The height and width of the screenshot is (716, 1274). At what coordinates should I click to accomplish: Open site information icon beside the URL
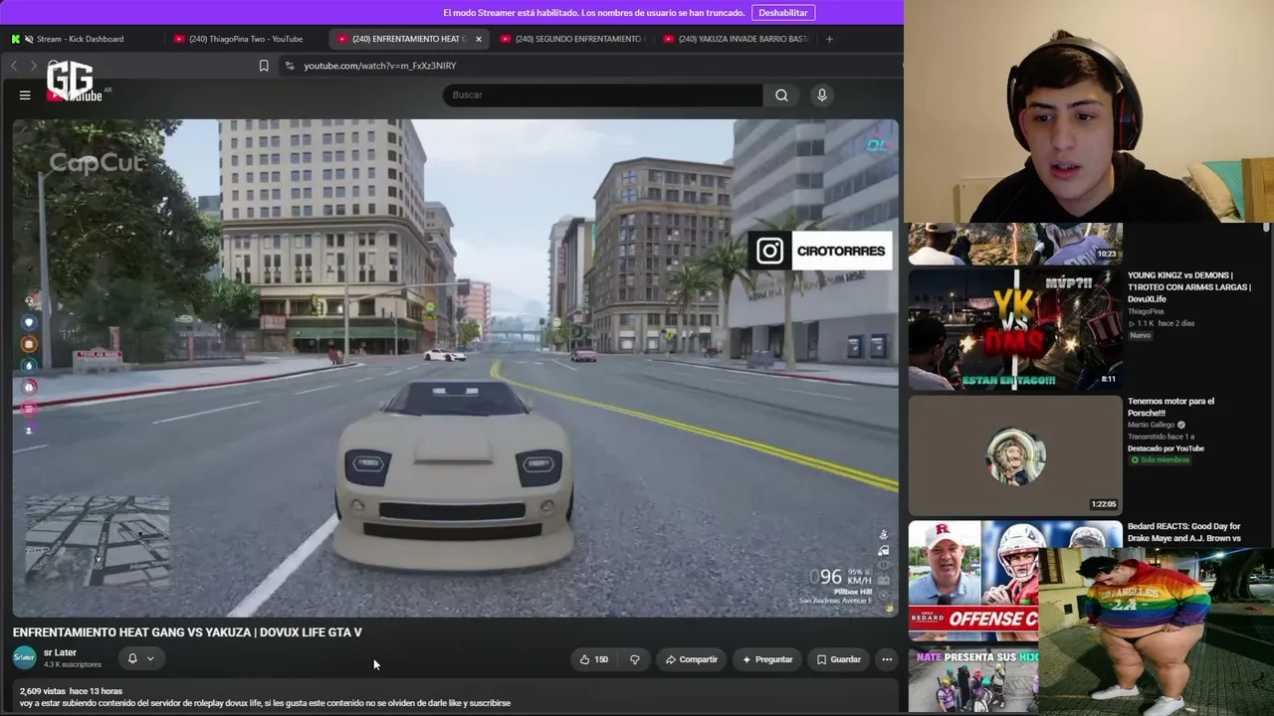(x=289, y=66)
